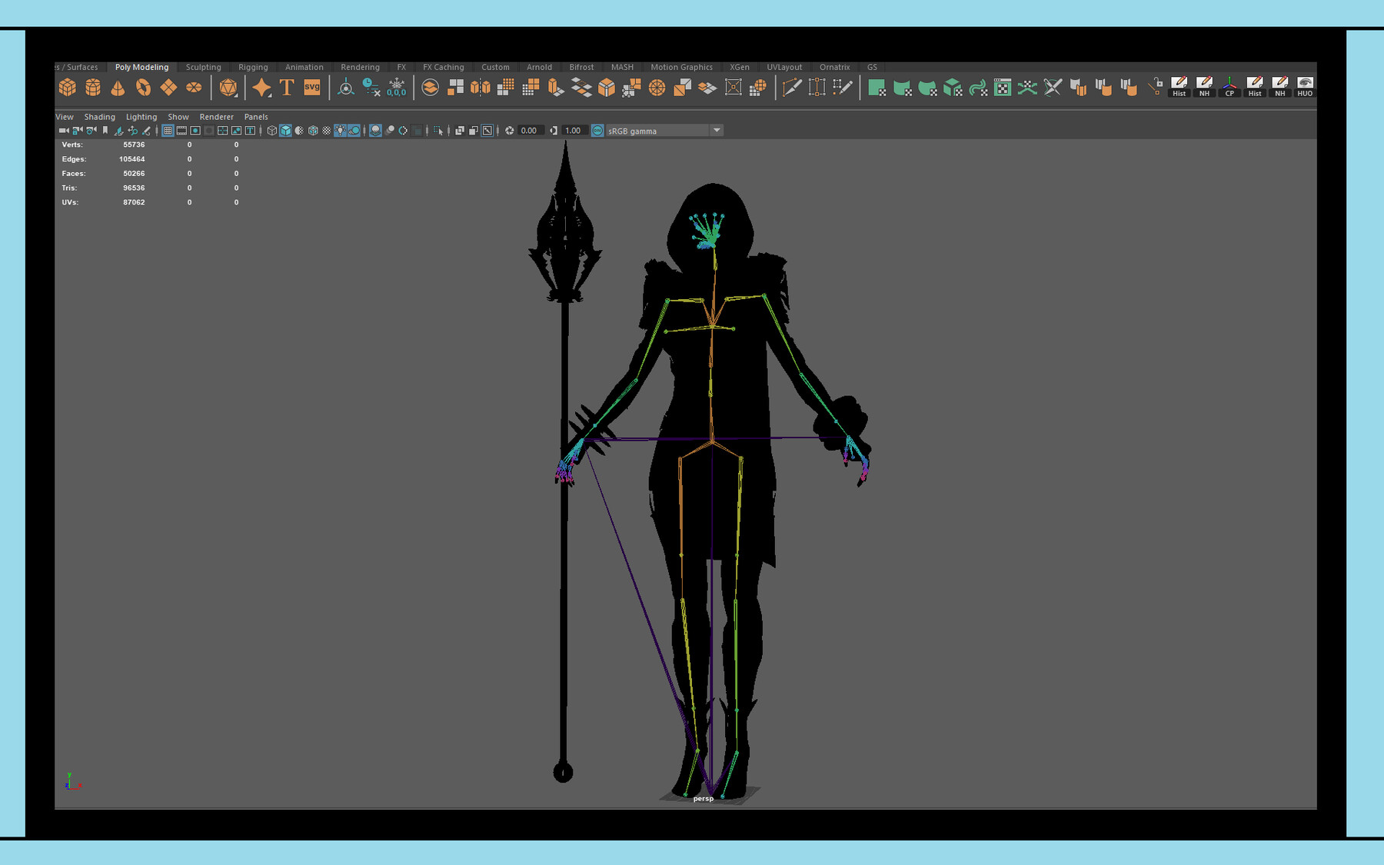Open the super shape tool options flyout
Image resolution: width=1384 pixels, height=865 pixels.
pos(269,95)
